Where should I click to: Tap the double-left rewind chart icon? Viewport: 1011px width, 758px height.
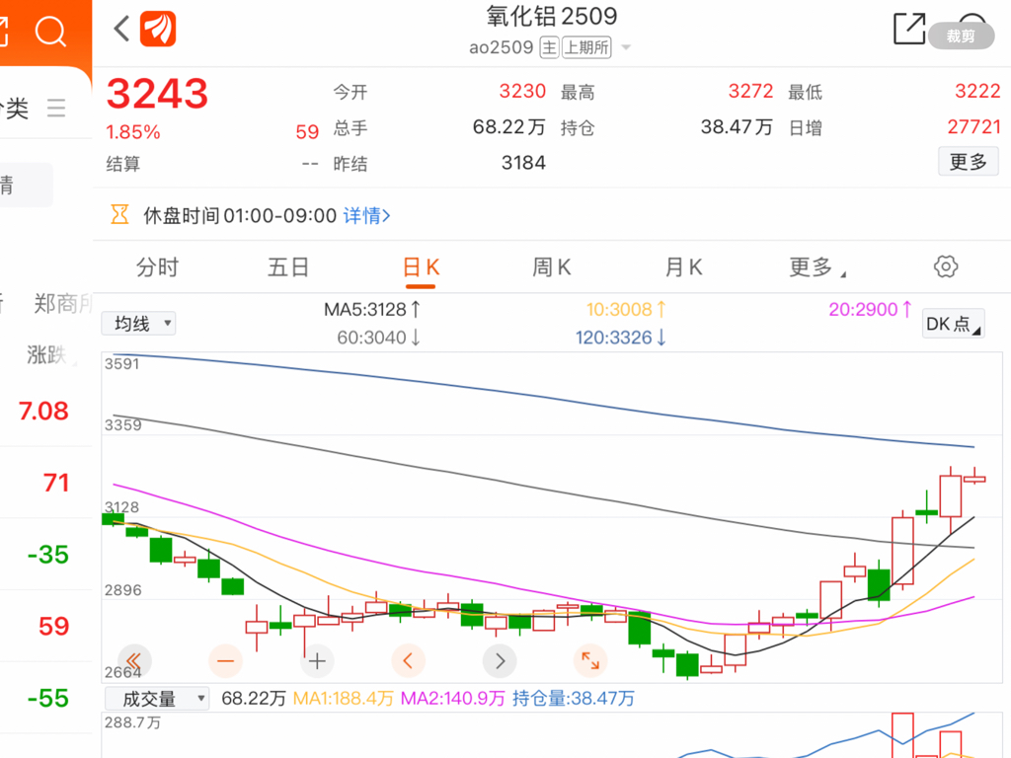[x=134, y=660]
